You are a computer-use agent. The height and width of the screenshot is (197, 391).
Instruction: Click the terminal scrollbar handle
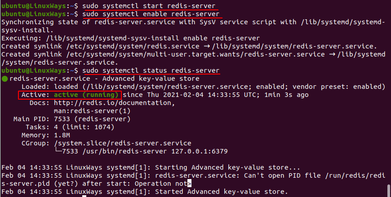pyautogui.click(x=388, y=190)
